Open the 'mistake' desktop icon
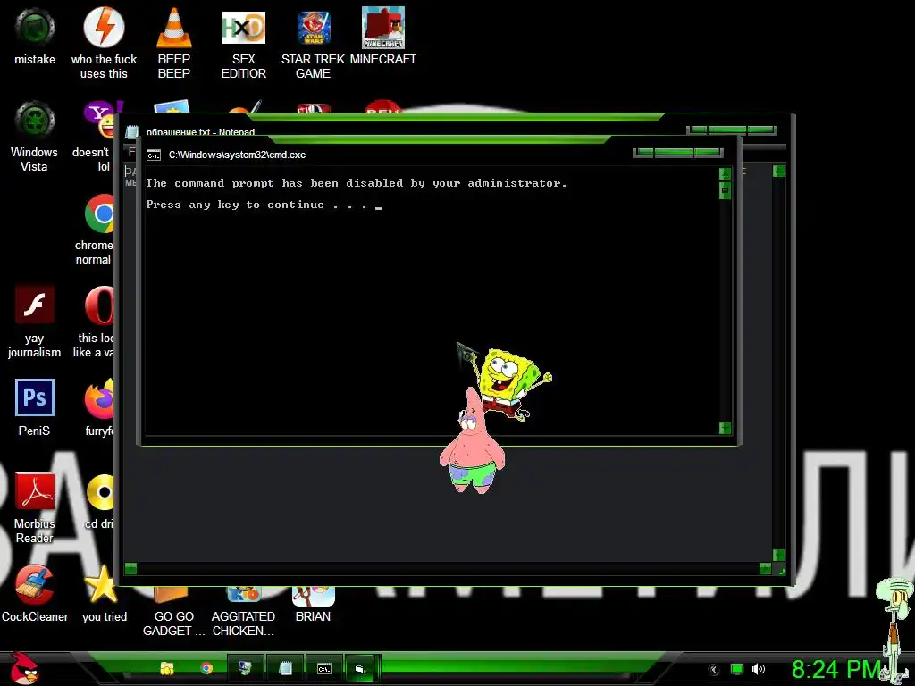 point(35,36)
